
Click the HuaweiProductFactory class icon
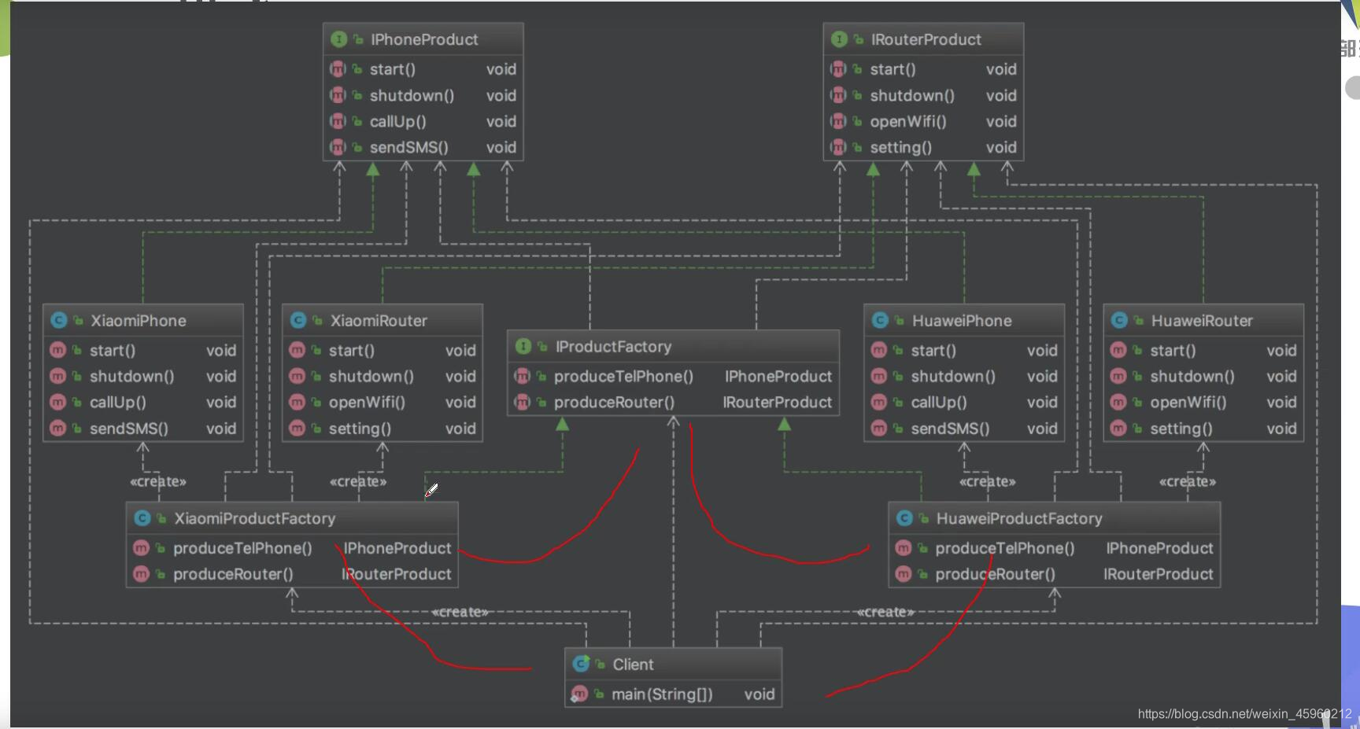coord(904,518)
